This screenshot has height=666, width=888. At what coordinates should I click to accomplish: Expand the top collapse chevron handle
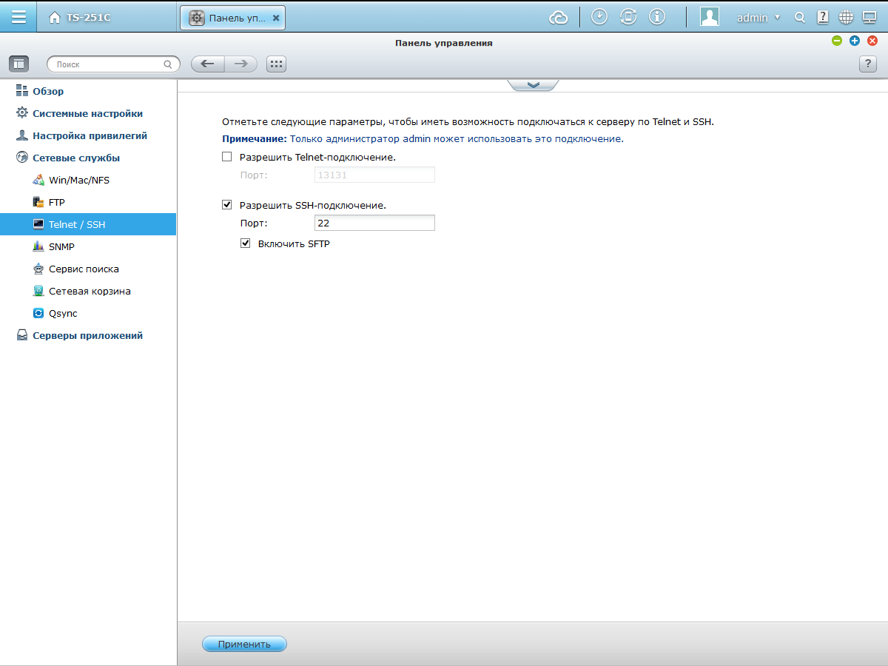tap(533, 85)
